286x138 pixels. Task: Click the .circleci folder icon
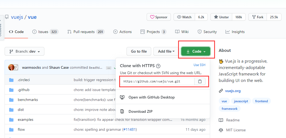click(x=11, y=80)
